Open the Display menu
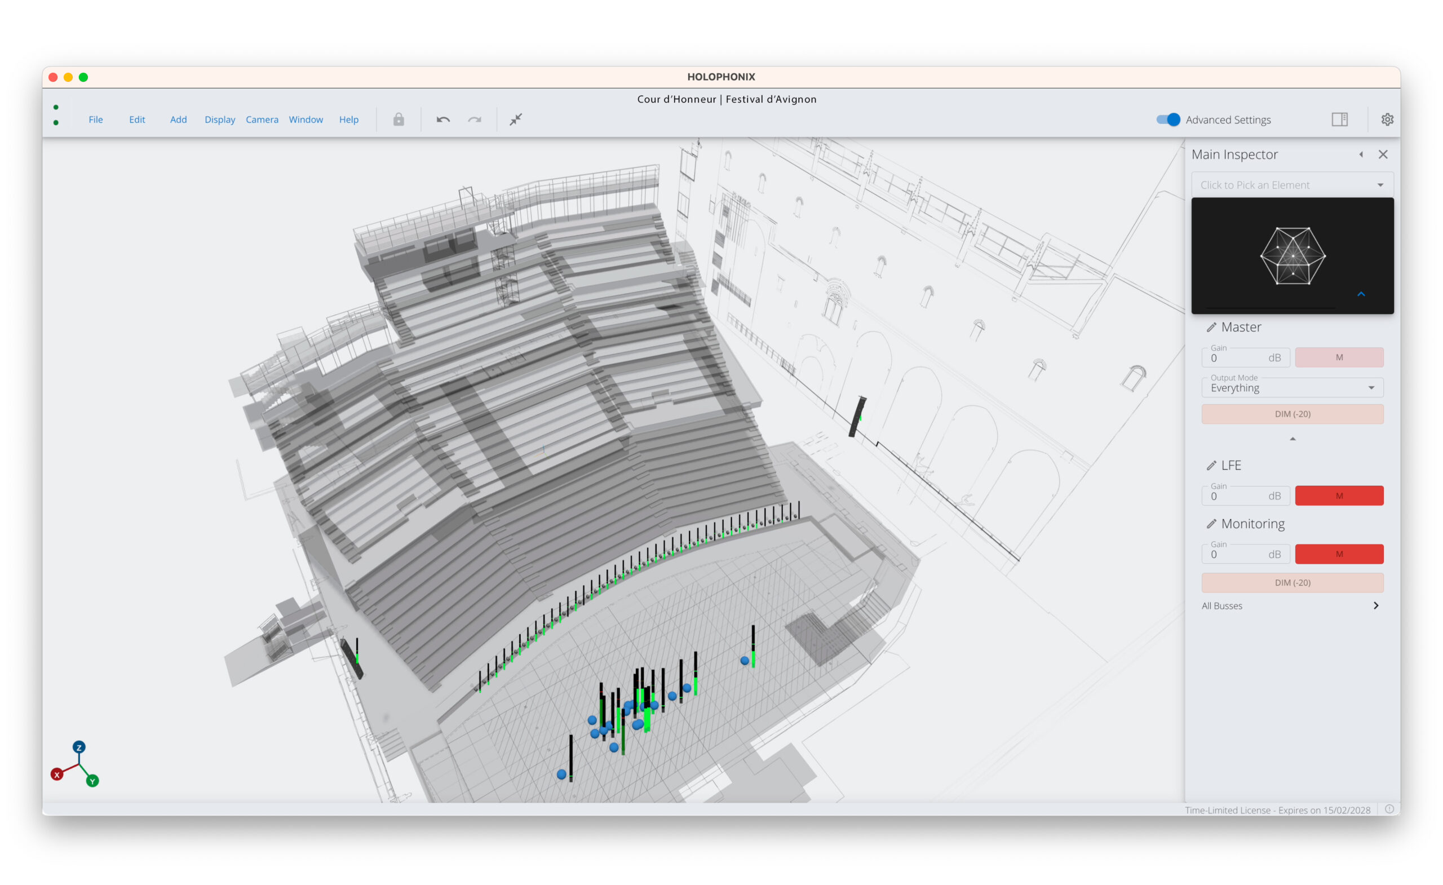The height and width of the screenshot is (885, 1443). (220, 120)
